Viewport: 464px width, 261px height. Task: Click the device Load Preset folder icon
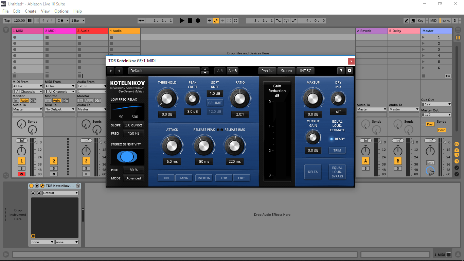pyautogui.click(x=33, y=193)
